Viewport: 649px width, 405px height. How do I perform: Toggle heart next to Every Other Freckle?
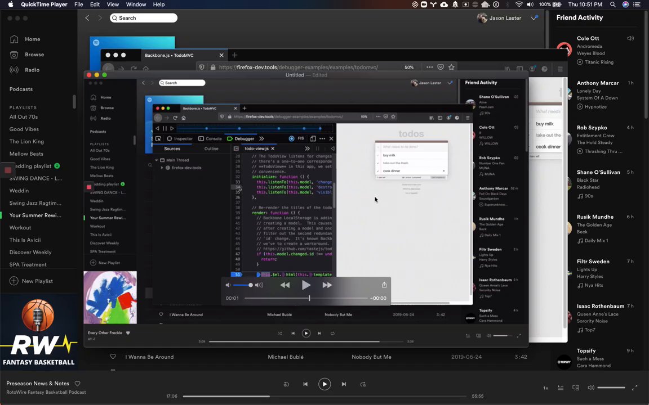pos(128,332)
